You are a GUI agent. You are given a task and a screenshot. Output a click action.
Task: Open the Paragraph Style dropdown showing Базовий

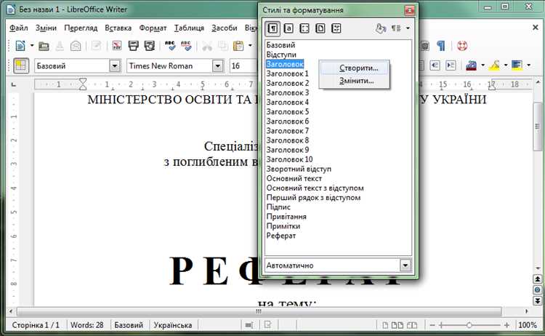coord(115,65)
